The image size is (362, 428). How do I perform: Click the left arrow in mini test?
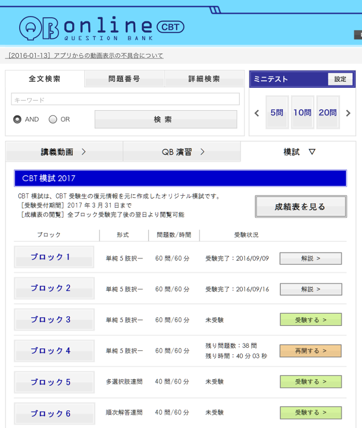coord(257,113)
